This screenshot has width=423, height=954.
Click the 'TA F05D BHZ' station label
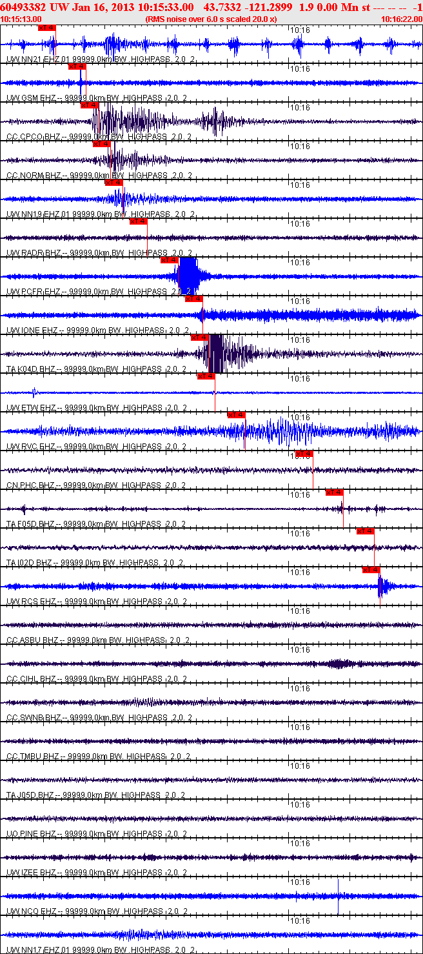(30, 523)
